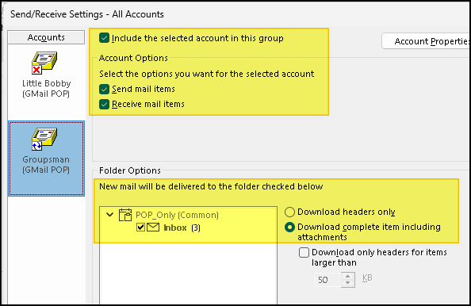This screenshot has width=471, height=306.
Task: Select the Little Bobby (GMail POP) account icon
Action: coord(44,63)
